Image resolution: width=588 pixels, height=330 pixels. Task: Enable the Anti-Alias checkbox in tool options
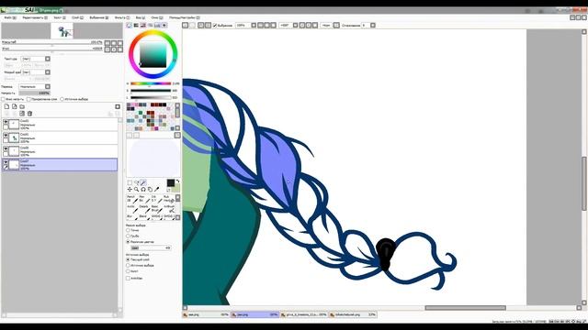[128, 279]
